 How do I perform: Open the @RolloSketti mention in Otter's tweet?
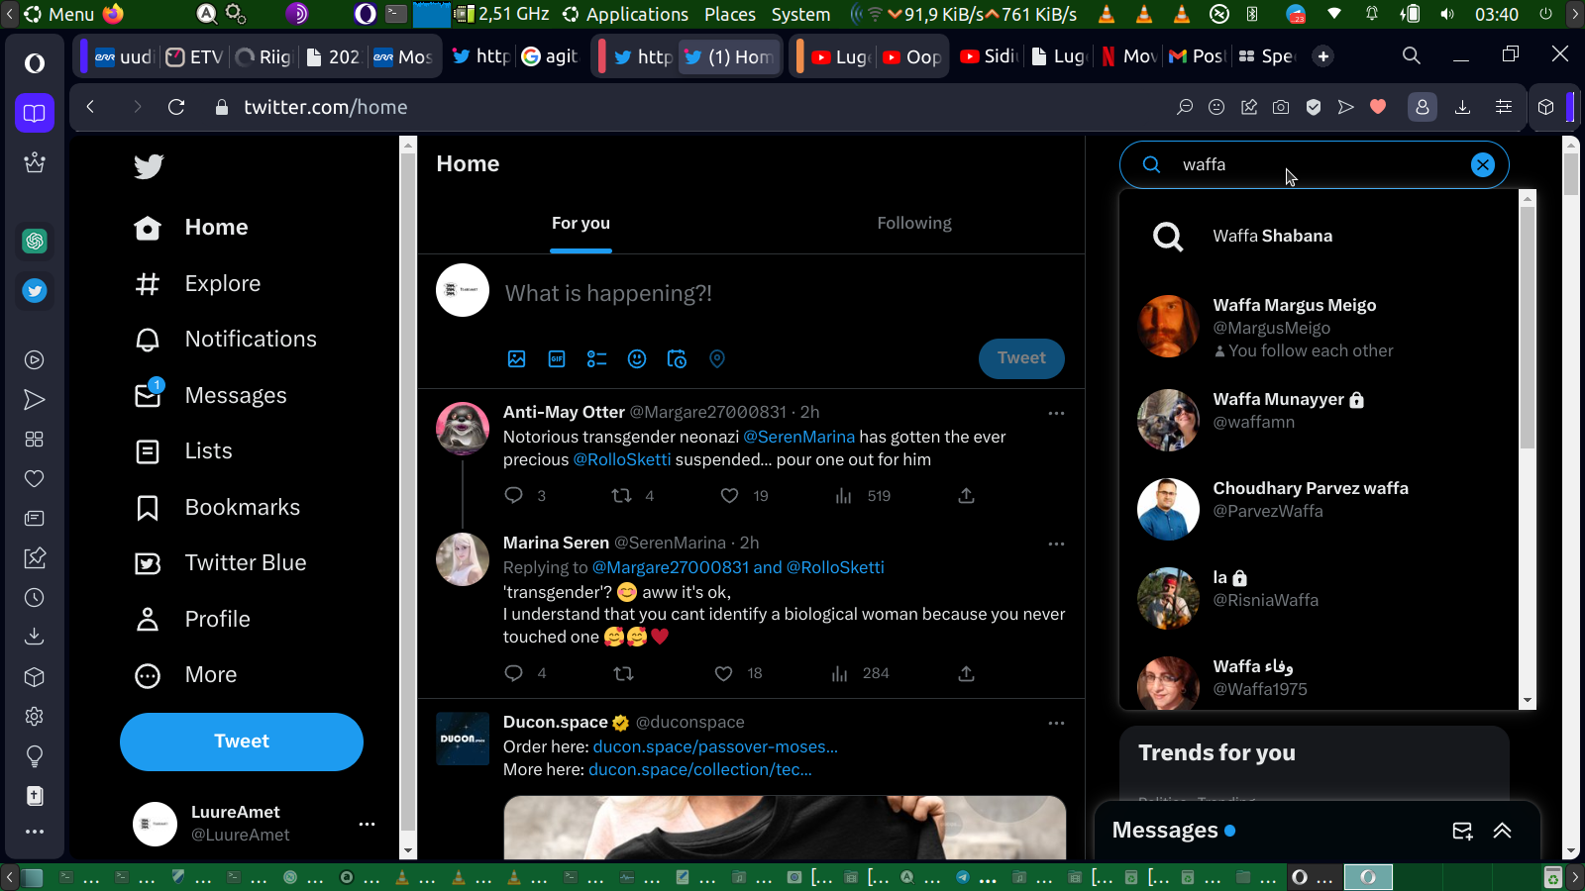pos(622,459)
